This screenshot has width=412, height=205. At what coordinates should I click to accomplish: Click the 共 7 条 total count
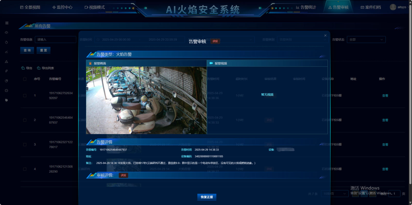(x=313, y=194)
